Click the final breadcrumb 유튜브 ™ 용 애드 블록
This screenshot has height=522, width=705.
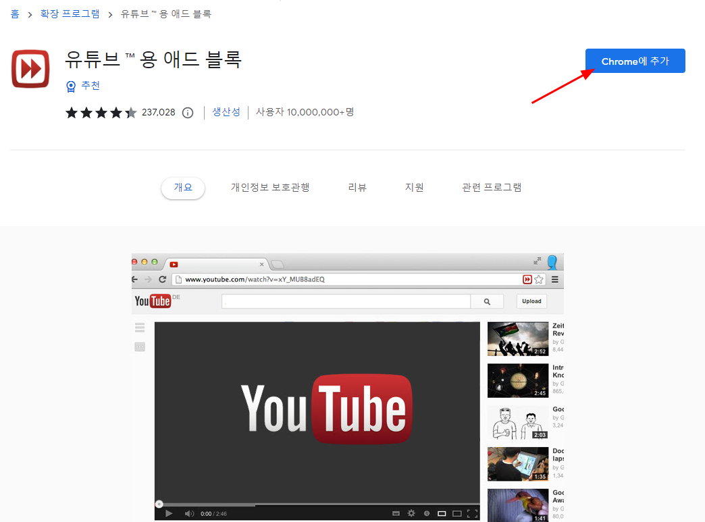166,14
